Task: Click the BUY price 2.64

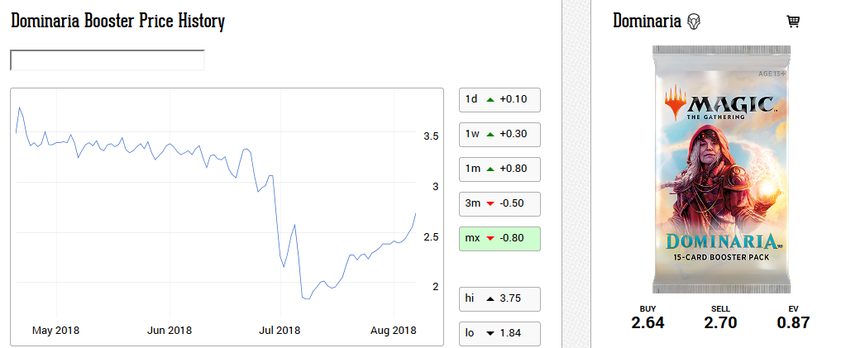Action: [x=647, y=322]
